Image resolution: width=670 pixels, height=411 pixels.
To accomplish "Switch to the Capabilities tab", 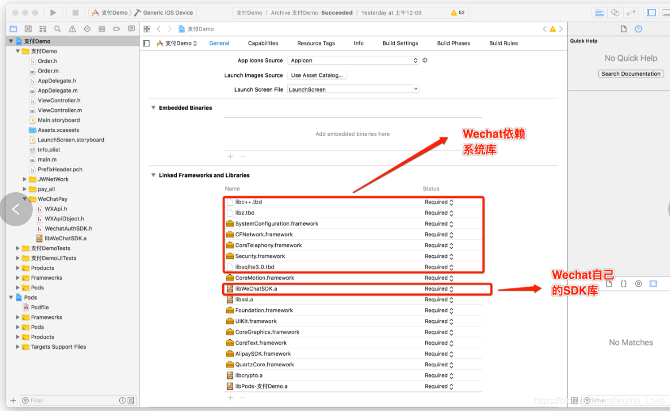I will [x=263, y=43].
